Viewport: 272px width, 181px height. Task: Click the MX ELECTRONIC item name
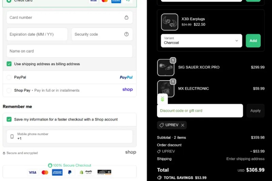click(193, 89)
